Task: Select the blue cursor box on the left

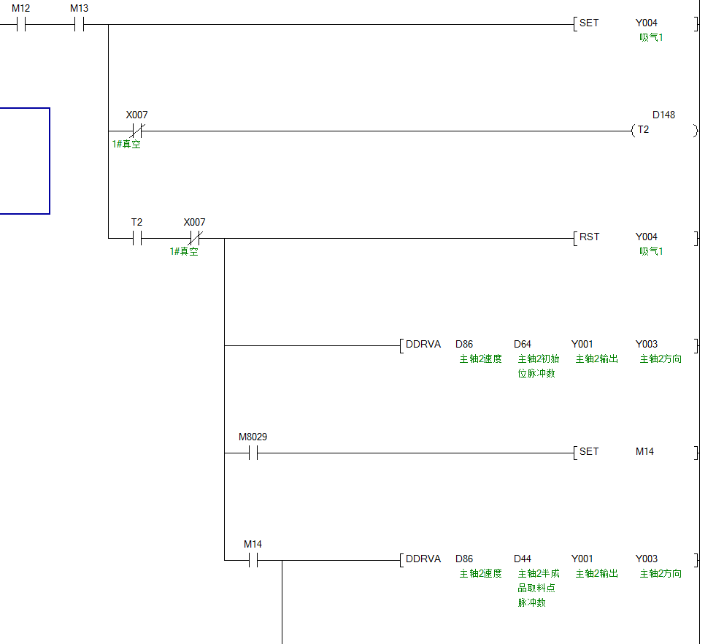Action: click(x=24, y=161)
